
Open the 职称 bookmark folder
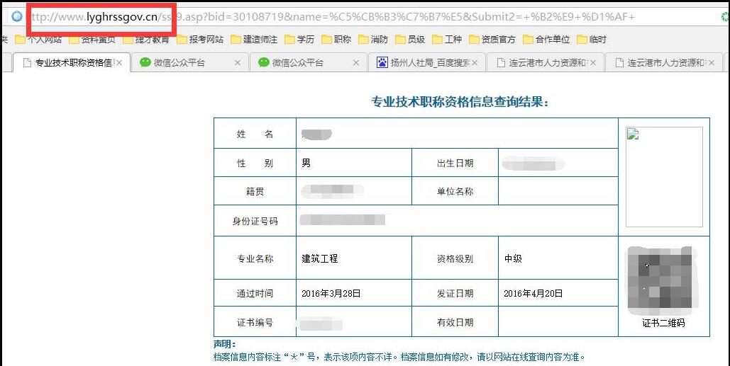pyautogui.click(x=336, y=40)
